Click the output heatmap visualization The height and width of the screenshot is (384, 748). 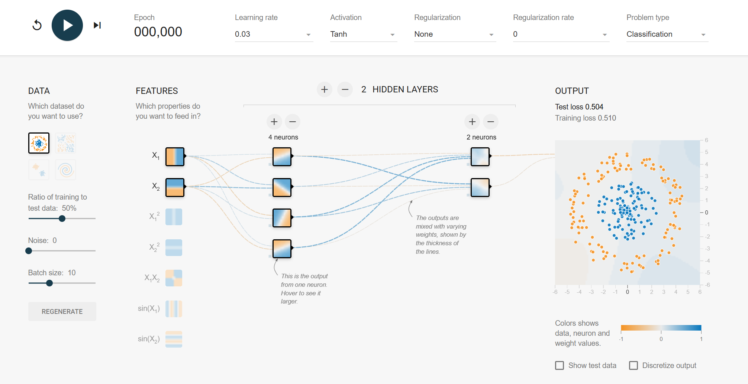pyautogui.click(x=627, y=212)
